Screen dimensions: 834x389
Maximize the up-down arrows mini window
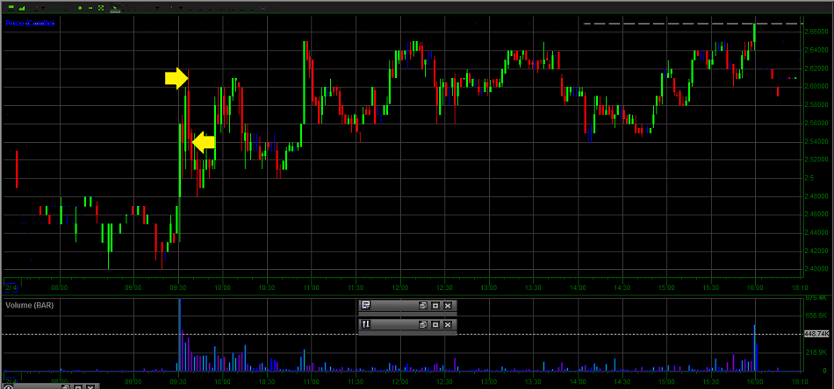435,324
